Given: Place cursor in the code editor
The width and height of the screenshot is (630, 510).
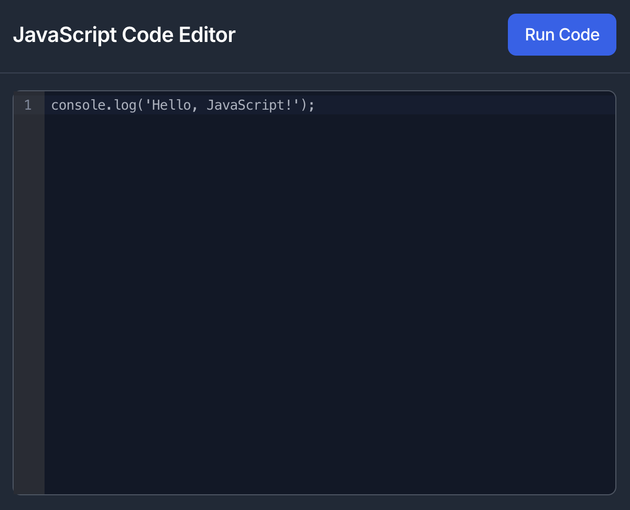Looking at the screenshot, I should [x=314, y=210].
